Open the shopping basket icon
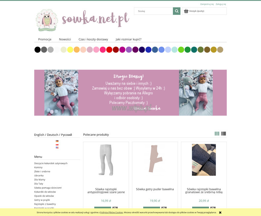Viewport: 261px width, 216px height. coord(186,11)
